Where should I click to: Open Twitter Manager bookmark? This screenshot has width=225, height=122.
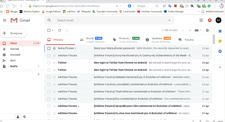(x=174, y=12)
